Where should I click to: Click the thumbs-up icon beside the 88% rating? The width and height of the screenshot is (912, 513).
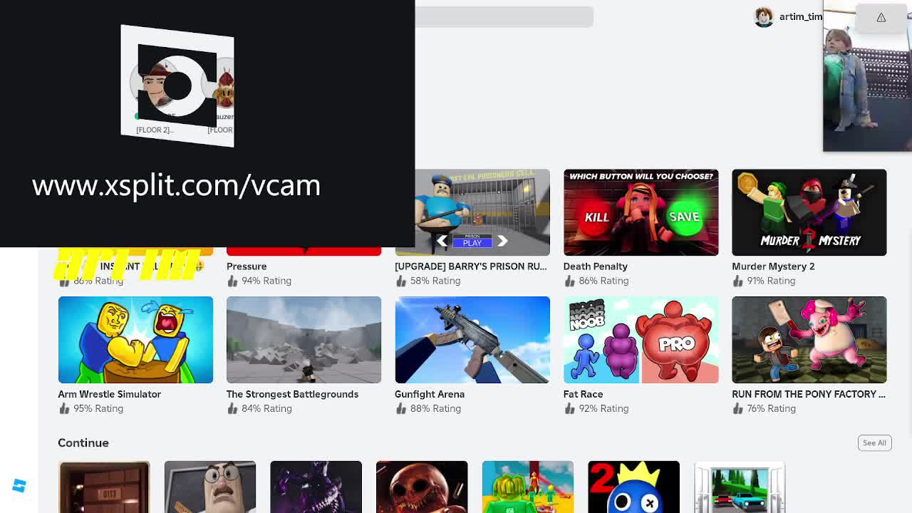tap(400, 408)
